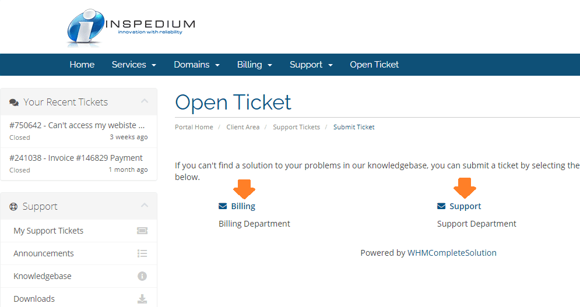The width and height of the screenshot is (580, 307).
Task: Collapse the Your Recent Tickets panel
Action: tap(145, 101)
